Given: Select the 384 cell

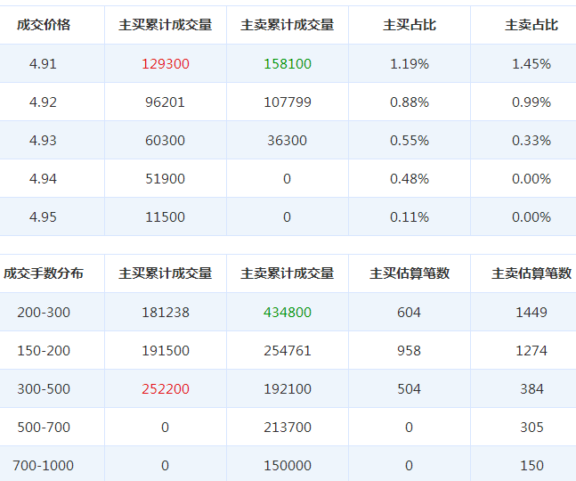Looking at the screenshot, I should (531, 388).
